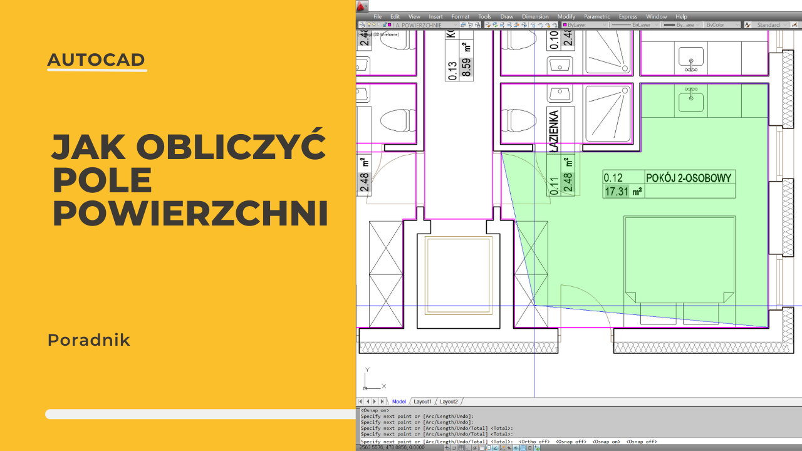Open the Express menu
The image size is (802, 451).
(628, 16)
